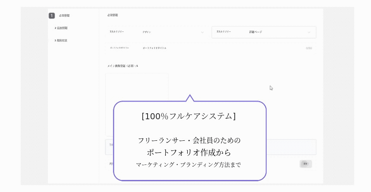Viewport: 371px width, 192px height.
Task: Click the 0/50 character counter
Action: (x=309, y=48)
